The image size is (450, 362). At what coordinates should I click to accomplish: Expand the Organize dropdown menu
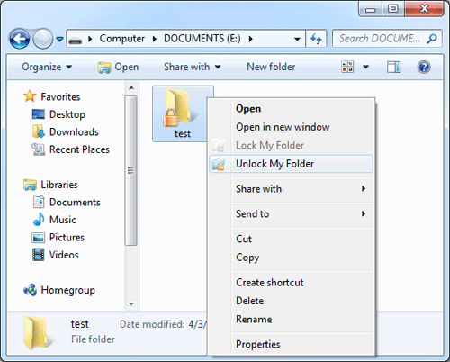(47, 67)
